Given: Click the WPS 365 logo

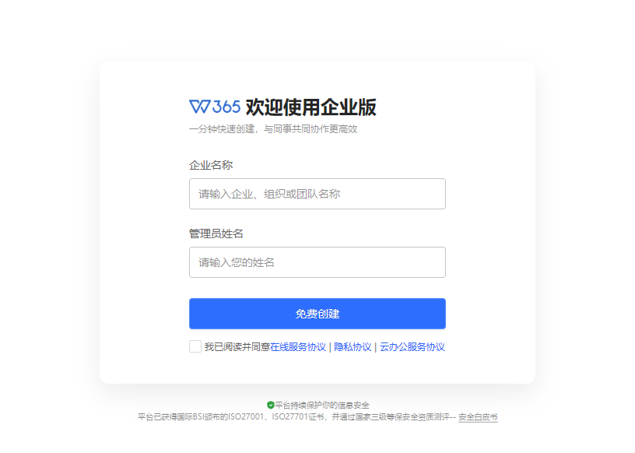Looking at the screenshot, I should [215, 107].
